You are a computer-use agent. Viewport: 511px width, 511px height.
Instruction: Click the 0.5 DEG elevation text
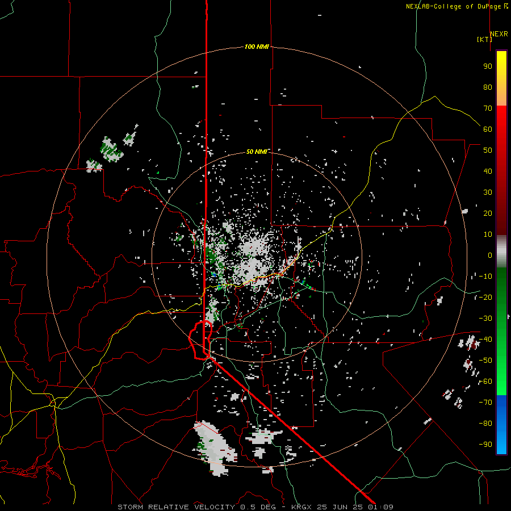pos(258,507)
